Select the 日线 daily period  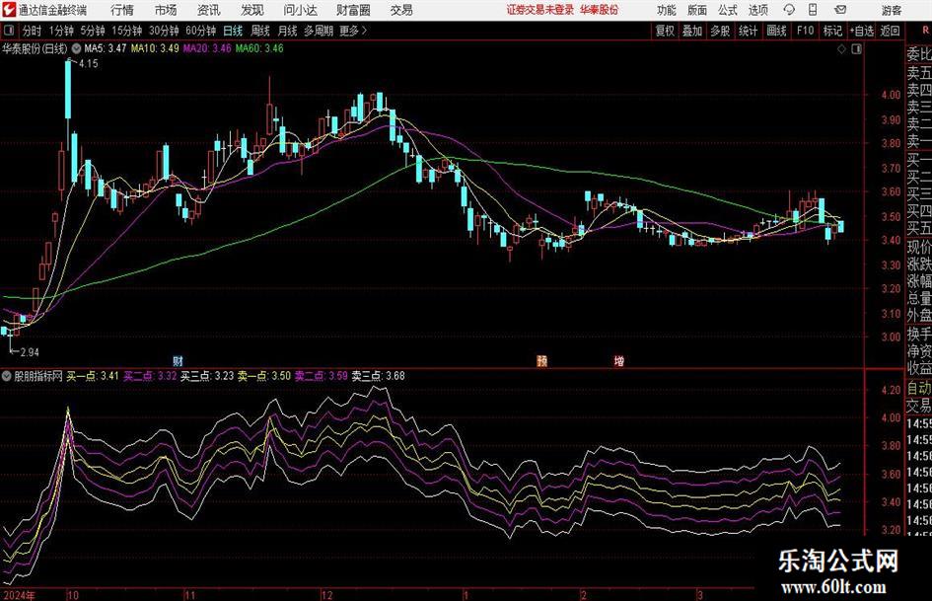pos(233,31)
